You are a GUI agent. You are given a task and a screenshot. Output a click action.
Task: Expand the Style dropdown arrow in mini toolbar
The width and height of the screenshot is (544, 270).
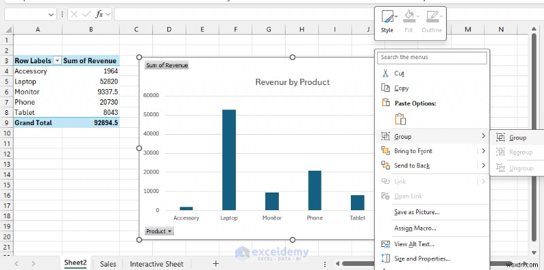(396, 16)
